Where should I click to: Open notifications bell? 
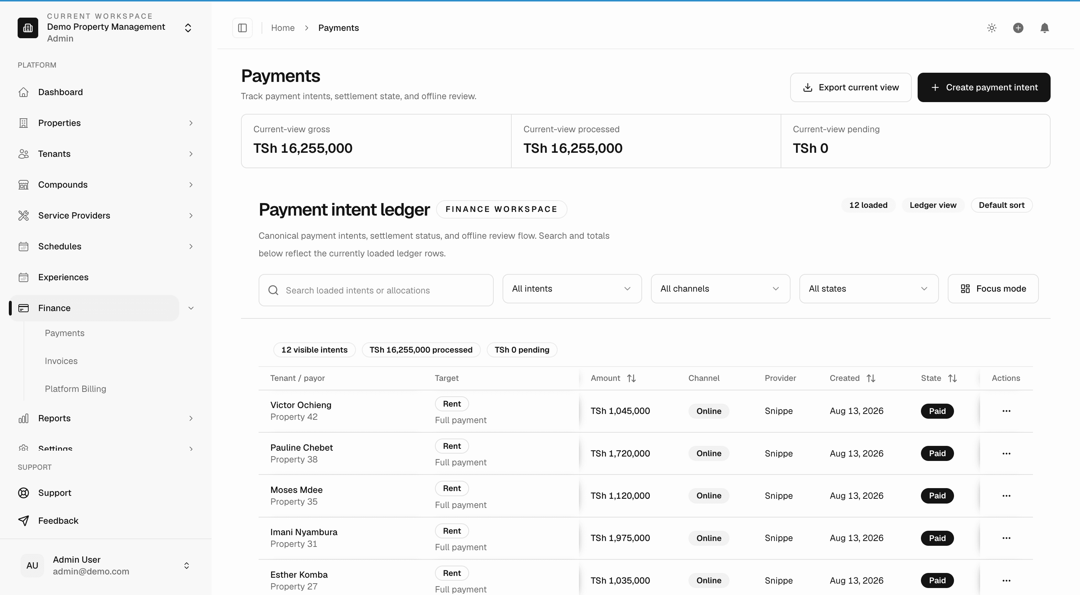(1044, 28)
